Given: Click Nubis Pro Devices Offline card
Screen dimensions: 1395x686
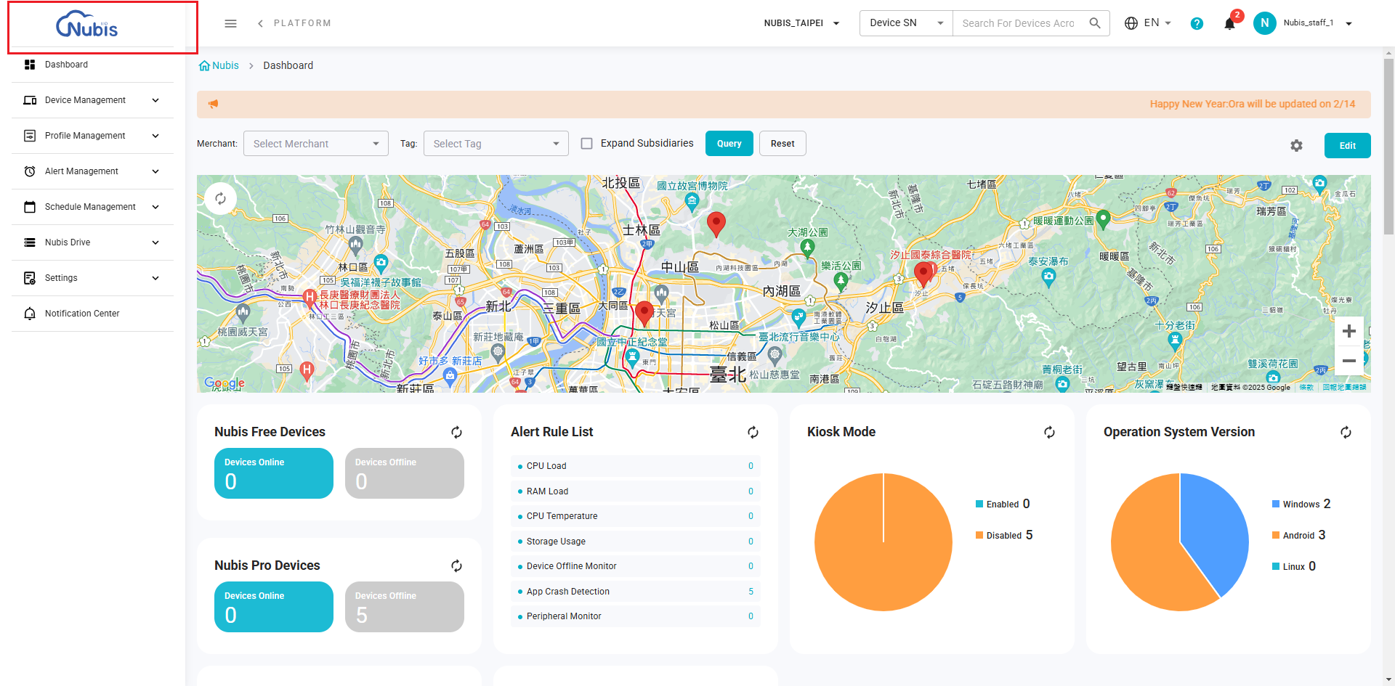Looking at the screenshot, I should [405, 607].
